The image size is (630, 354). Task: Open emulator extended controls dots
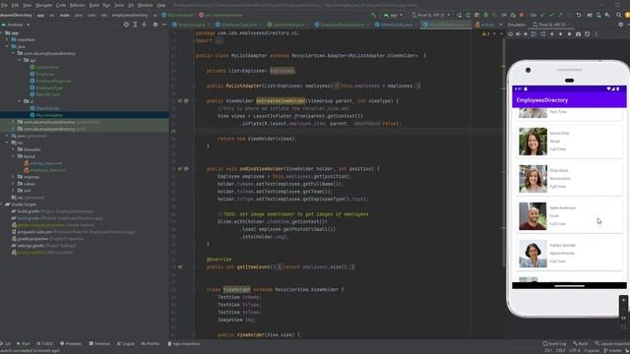coord(596,34)
